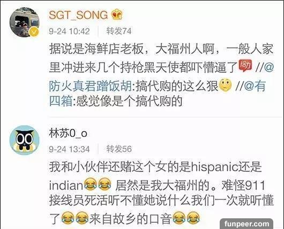Click the crown member badge icon
This screenshot has height=229, width=284.
(117, 14)
